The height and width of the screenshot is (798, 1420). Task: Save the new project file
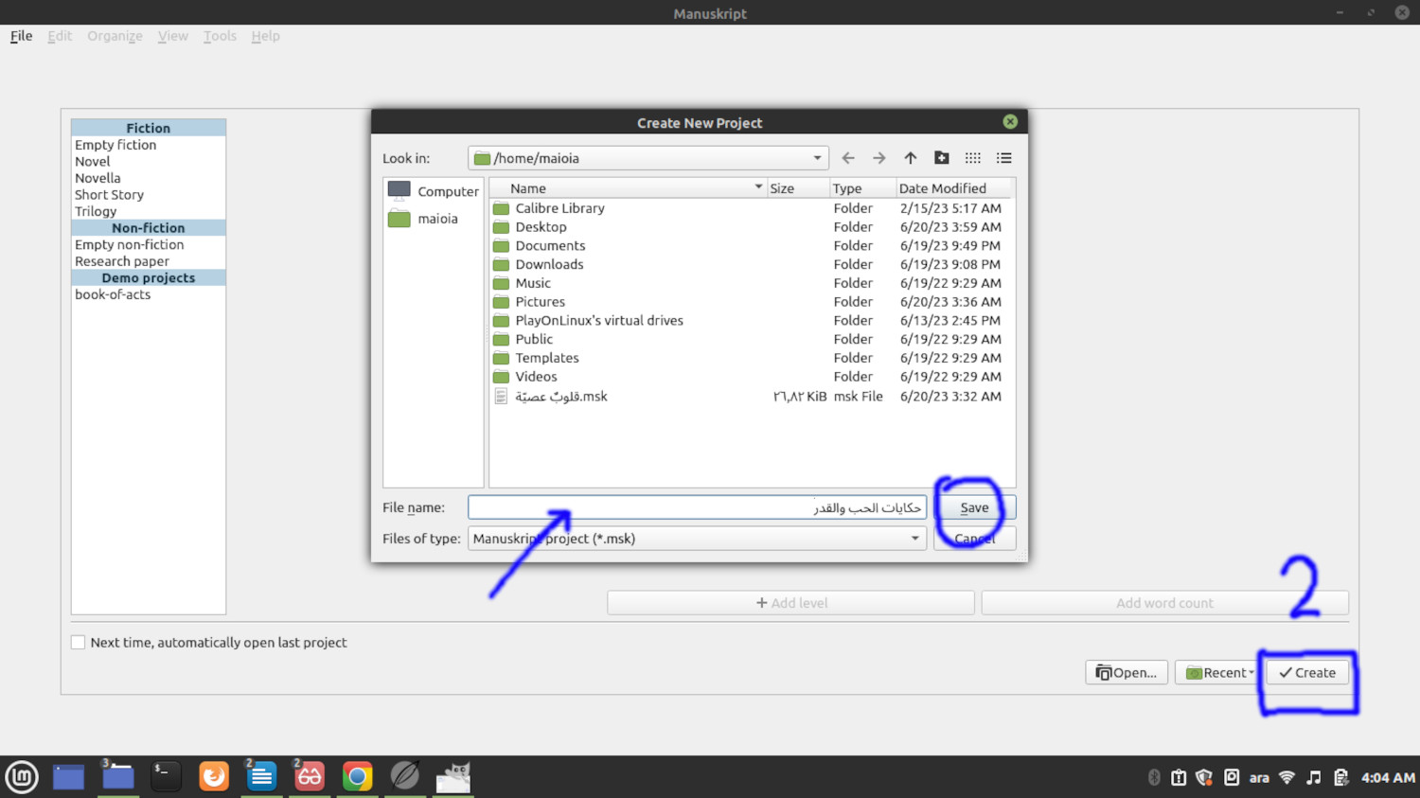[x=974, y=507]
